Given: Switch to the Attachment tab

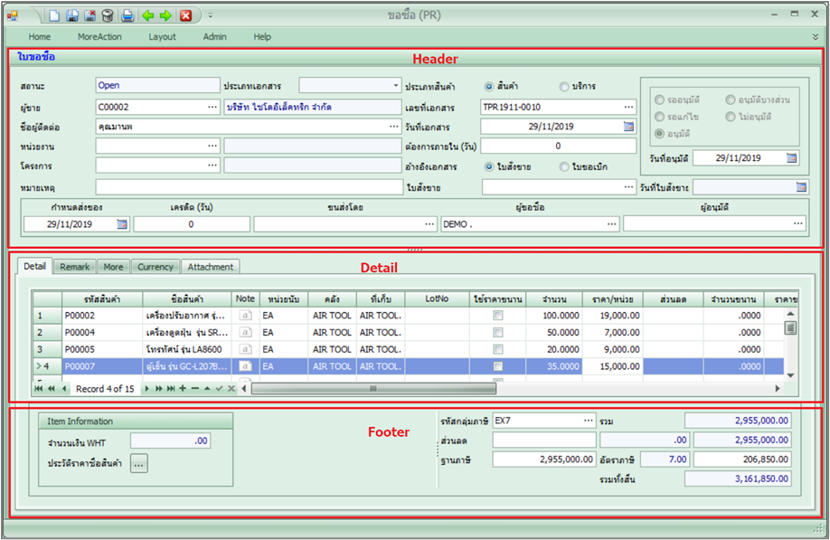Looking at the screenshot, I should tap(210, 267).
